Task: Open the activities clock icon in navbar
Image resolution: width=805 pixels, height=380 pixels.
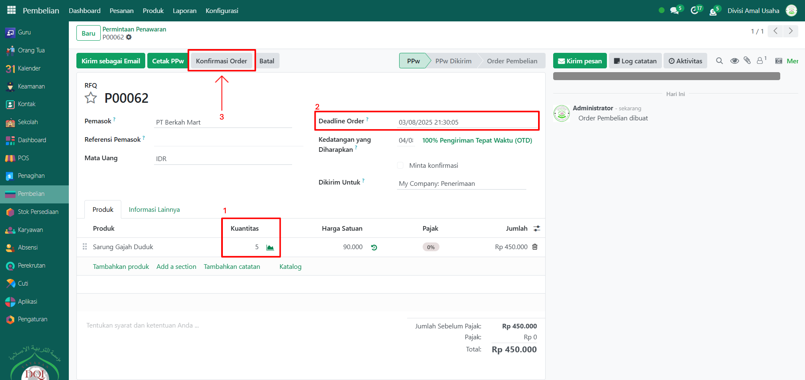Action: [695, 10]
